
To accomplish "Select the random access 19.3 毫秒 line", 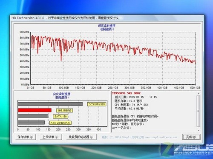I will point(128,101).
